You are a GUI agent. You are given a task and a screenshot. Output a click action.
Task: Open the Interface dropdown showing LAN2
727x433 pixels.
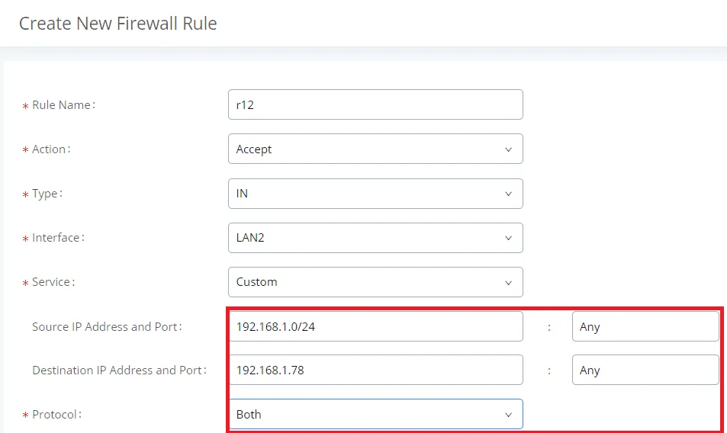(x=375, y=238)
